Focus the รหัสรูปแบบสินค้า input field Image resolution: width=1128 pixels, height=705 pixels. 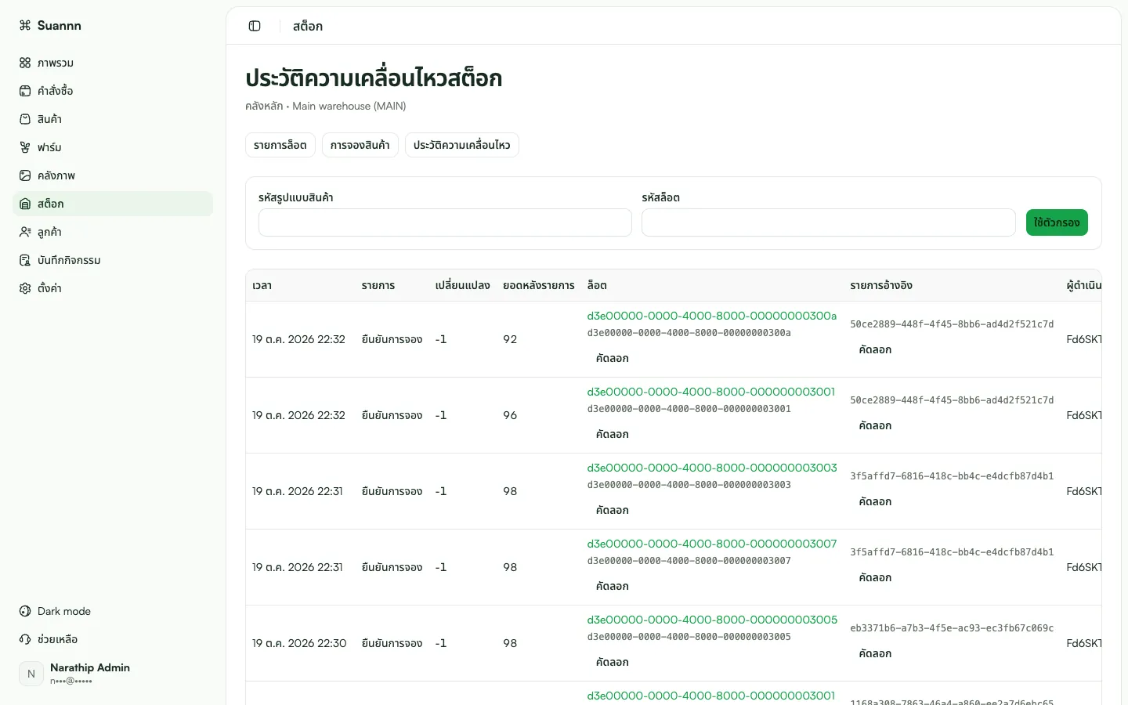coord(445,222)
